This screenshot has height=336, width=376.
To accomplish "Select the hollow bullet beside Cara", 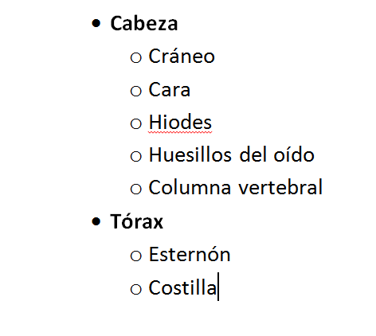I will tap(136, 91).
